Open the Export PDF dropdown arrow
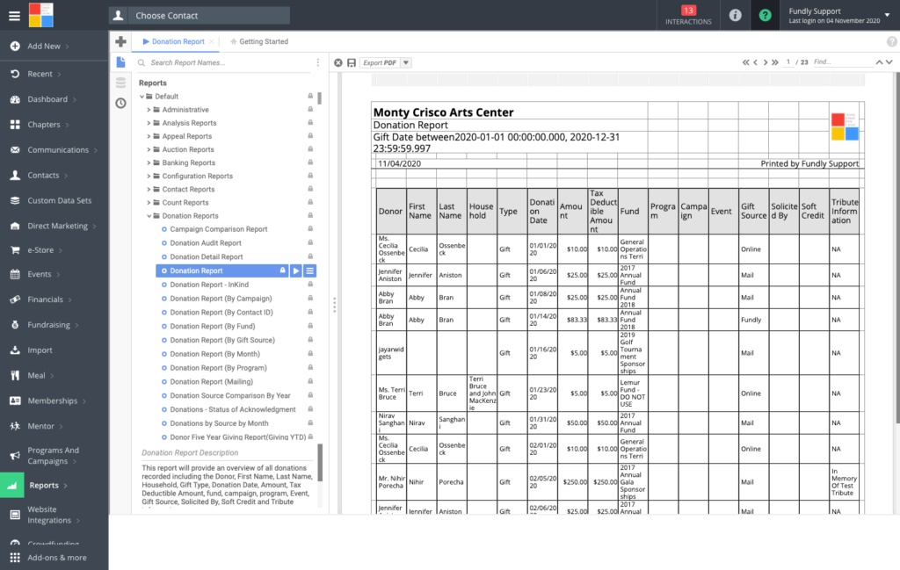This screenshot has width=900, height=570. [x=405, y=62]
